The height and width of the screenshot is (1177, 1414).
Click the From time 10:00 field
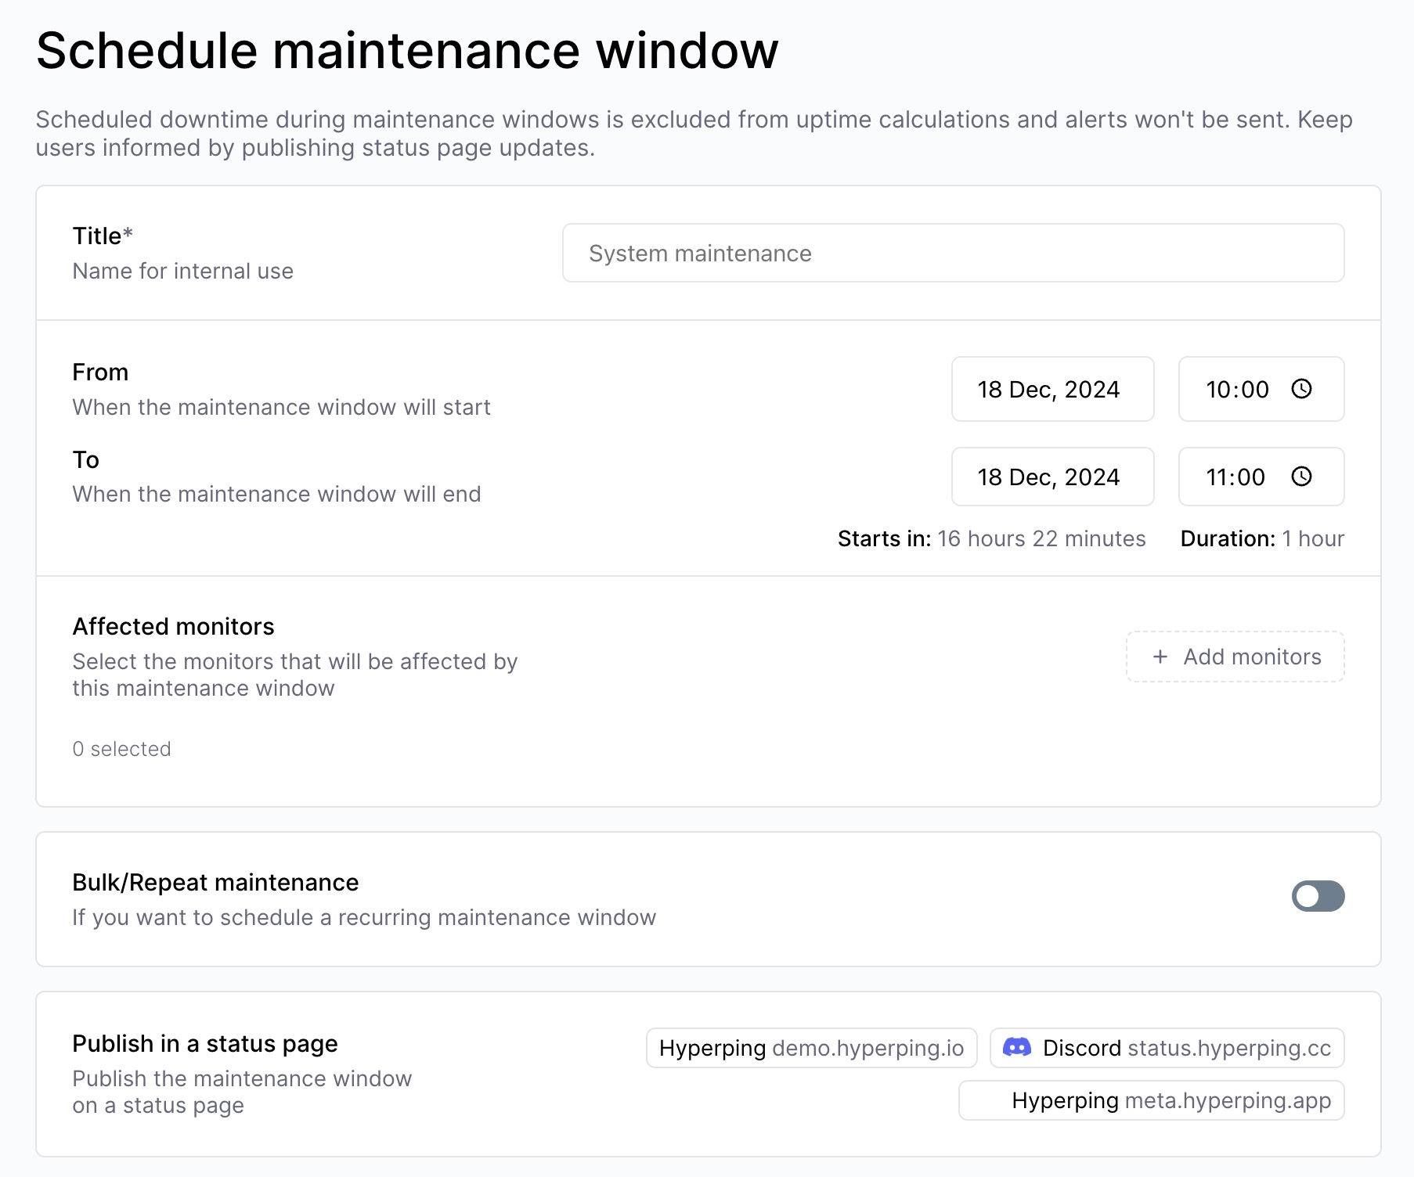point(1261,389)
